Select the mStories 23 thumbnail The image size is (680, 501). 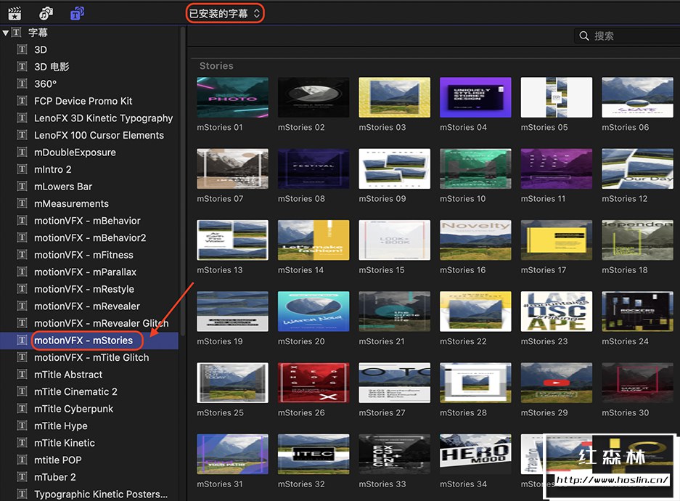(557, 311)
